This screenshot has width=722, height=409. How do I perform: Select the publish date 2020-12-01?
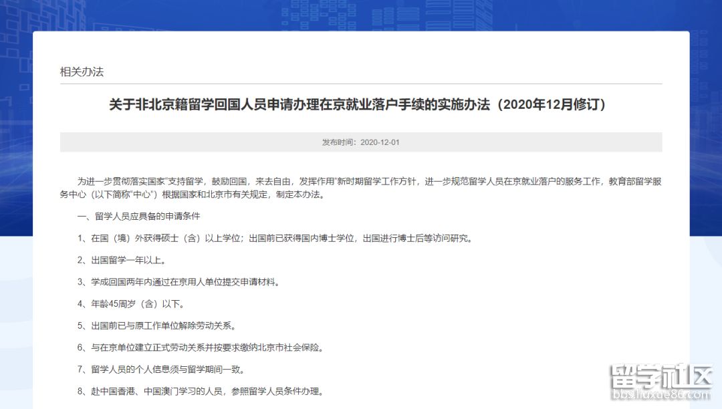pos(380,142)
